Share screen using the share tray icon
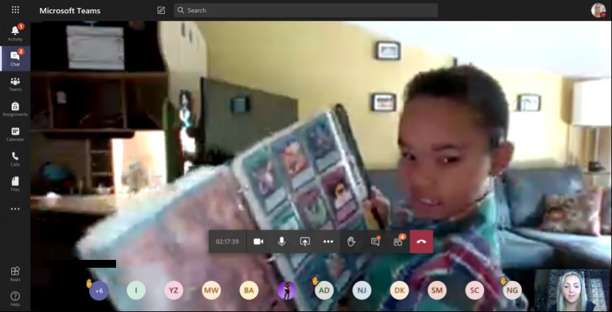Viewport: 612px width, 312px height. 305,241
